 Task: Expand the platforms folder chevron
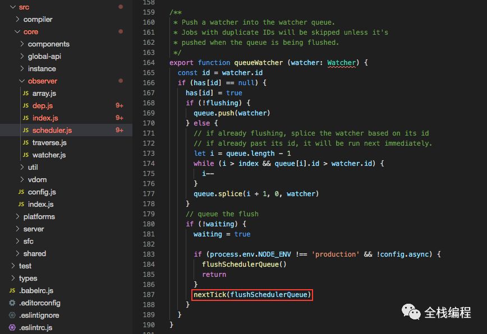(x=17, y=216)
